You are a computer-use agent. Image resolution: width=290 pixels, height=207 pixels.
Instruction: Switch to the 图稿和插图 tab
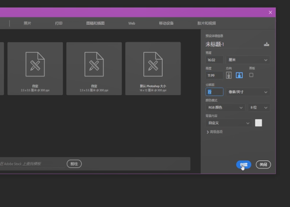(x=95, y=23)
